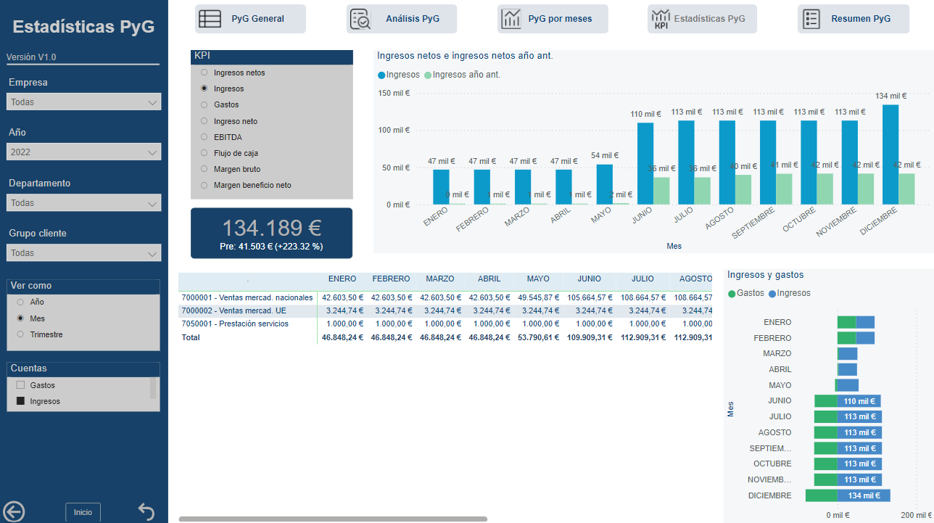This screenshot has height=523, width=934.
Task: Click the undo curved arrow icon
Action: [146, 512]
